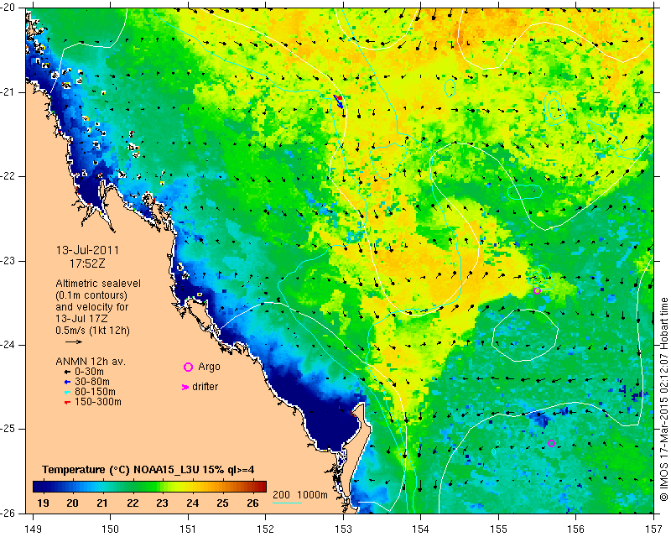Click the '80-150m' depth label
Screen dimensions: 671x537
click(95, 392)
